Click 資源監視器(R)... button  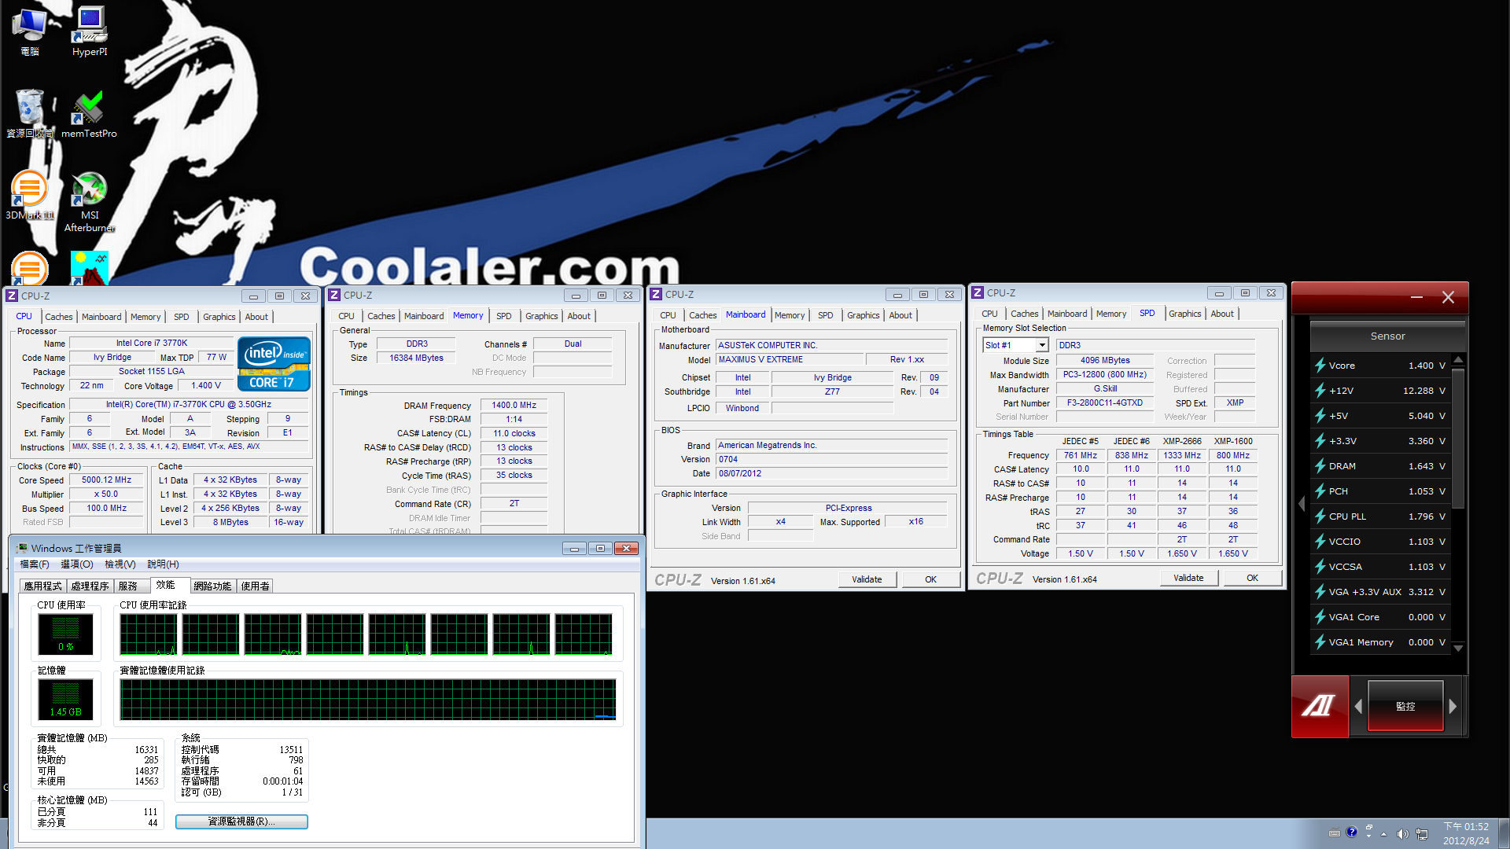click(241, 821)
